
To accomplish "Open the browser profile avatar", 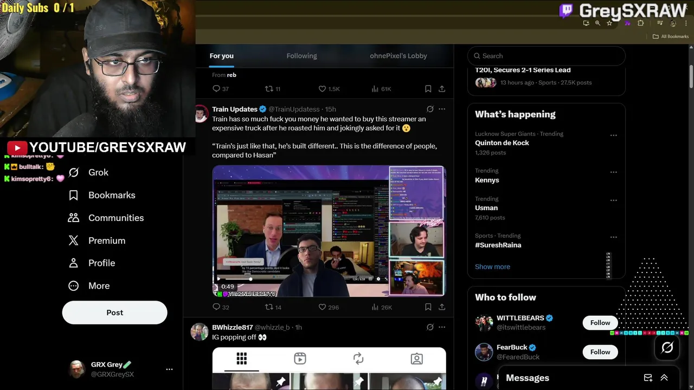I will tap(673, 23).
